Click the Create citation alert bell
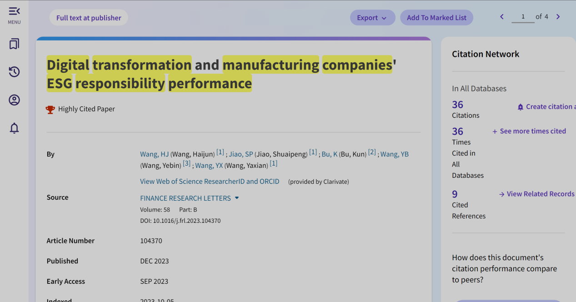This screenshot has width=576, height=302. pos(521,107)
